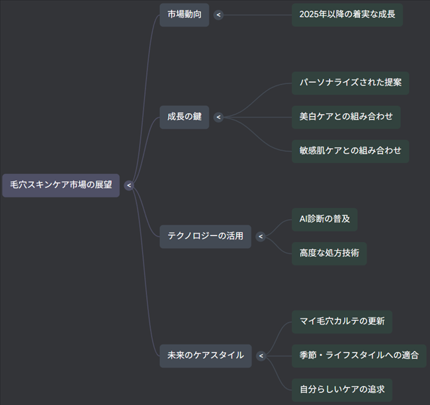Click the 2025年以降の着実な成長 leaf node
Viewport: 430px width, 405px height.
pos(347,15)
